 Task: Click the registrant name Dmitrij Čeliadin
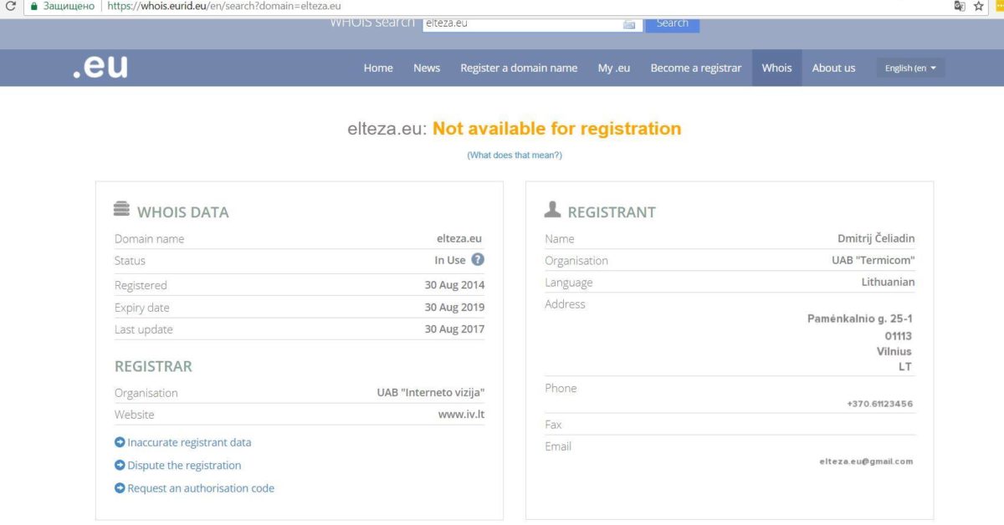pos(876,238)
